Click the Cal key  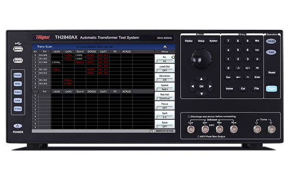(x=243, y=88)
